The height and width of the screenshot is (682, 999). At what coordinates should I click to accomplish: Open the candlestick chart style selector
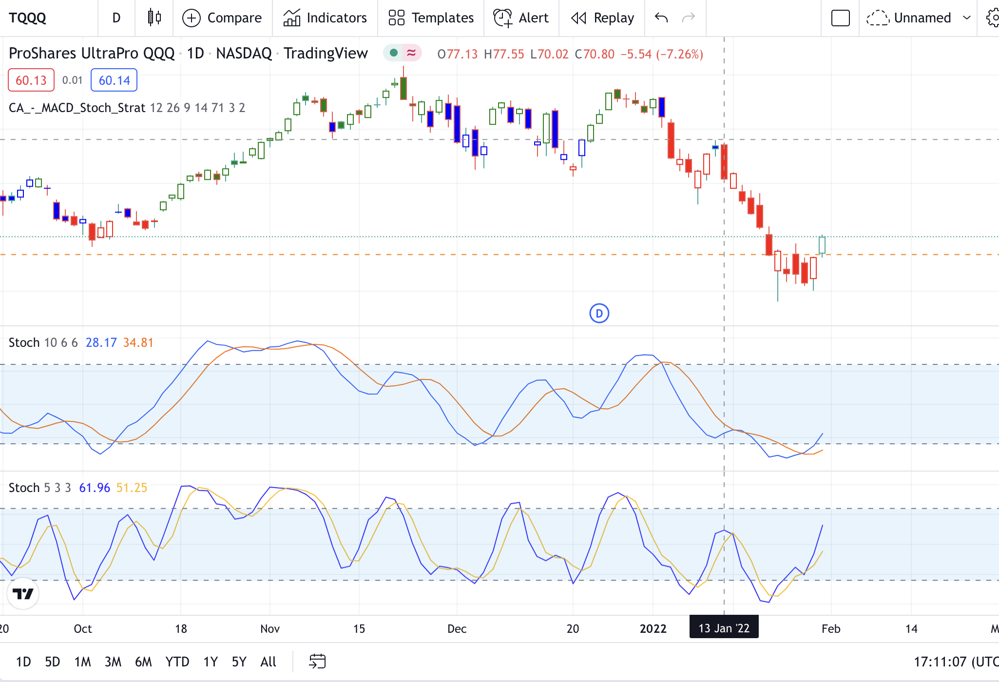tap(154, 18)
